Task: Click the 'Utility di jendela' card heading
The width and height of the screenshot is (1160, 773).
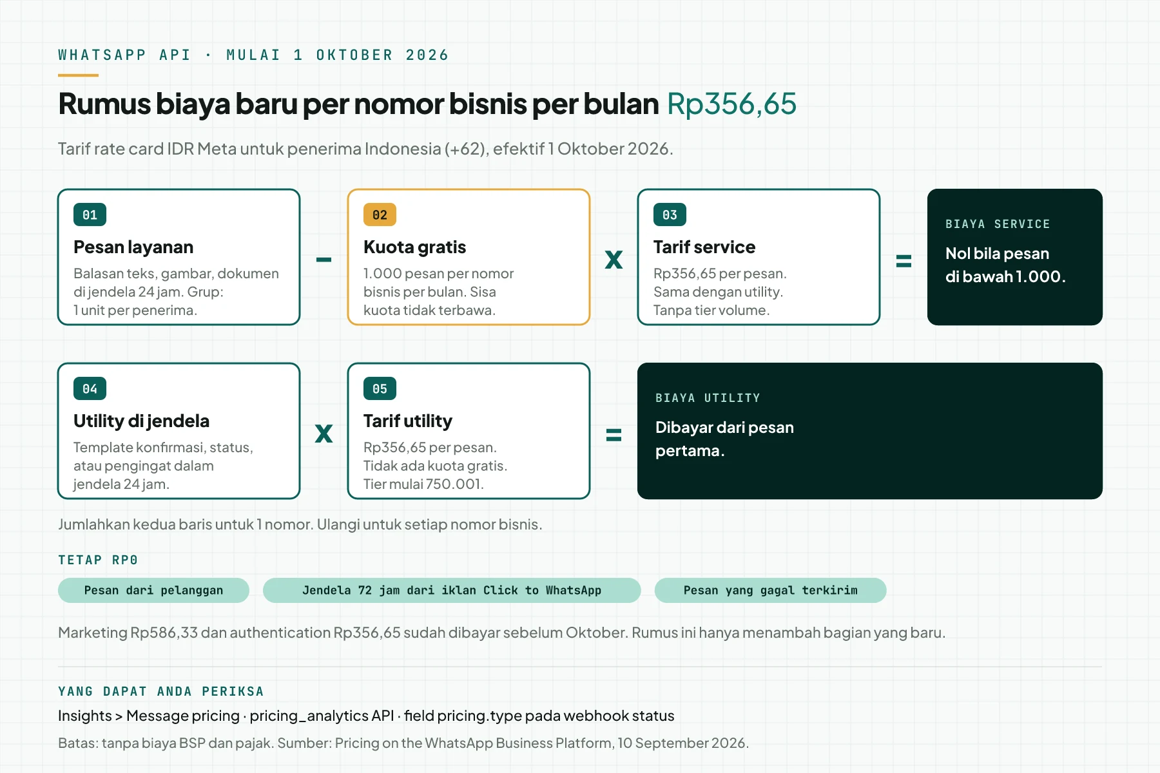Action: tap(141, 421)
